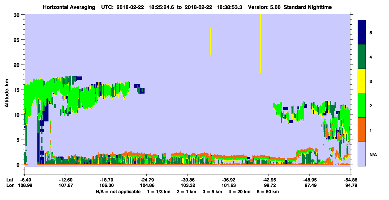Click legend text 'N/A = not applicable'
The width and height of the screenshot is (389, 200).
pyautogui.click(x=118, y=192)
